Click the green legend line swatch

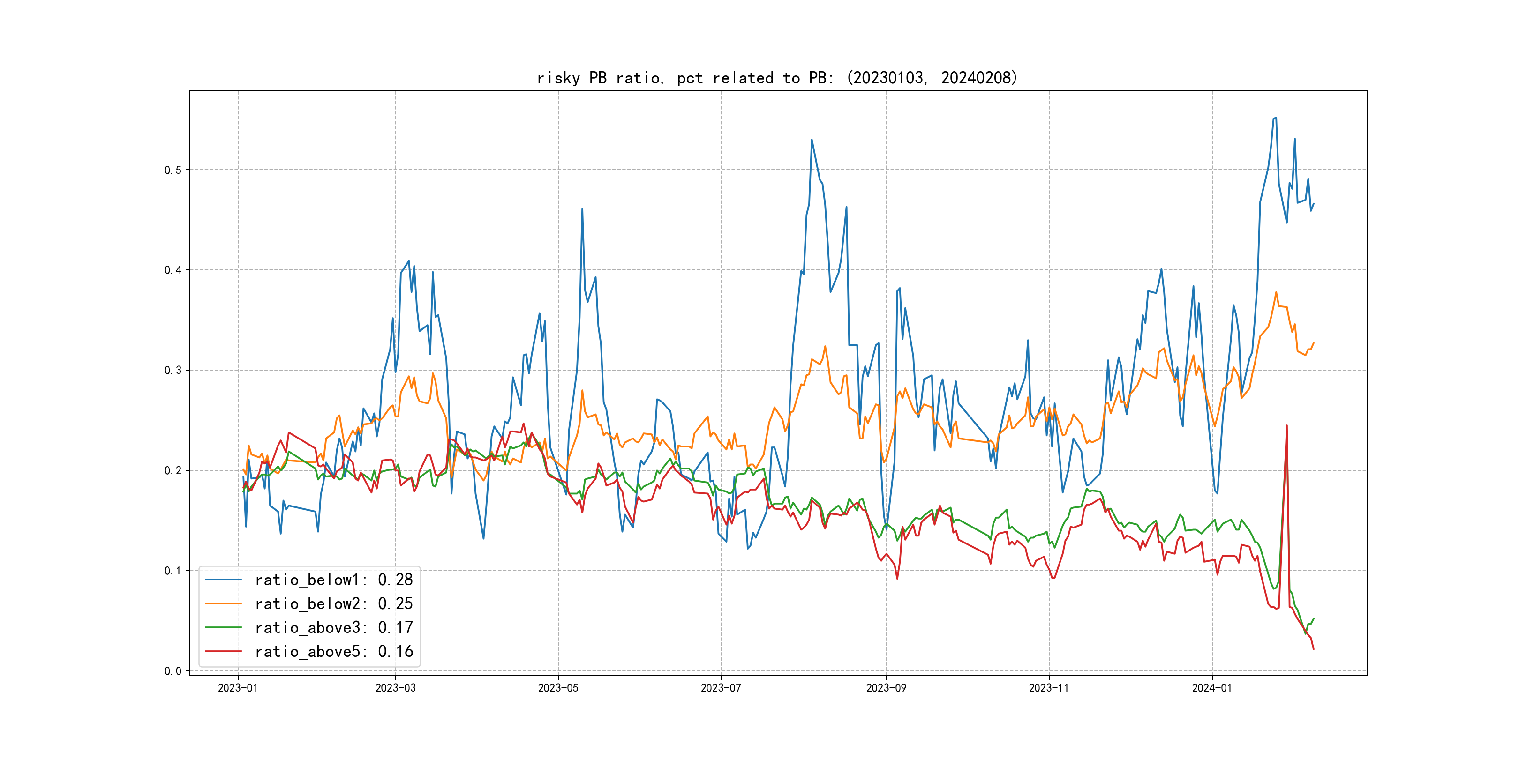click(x=223, y=628)
